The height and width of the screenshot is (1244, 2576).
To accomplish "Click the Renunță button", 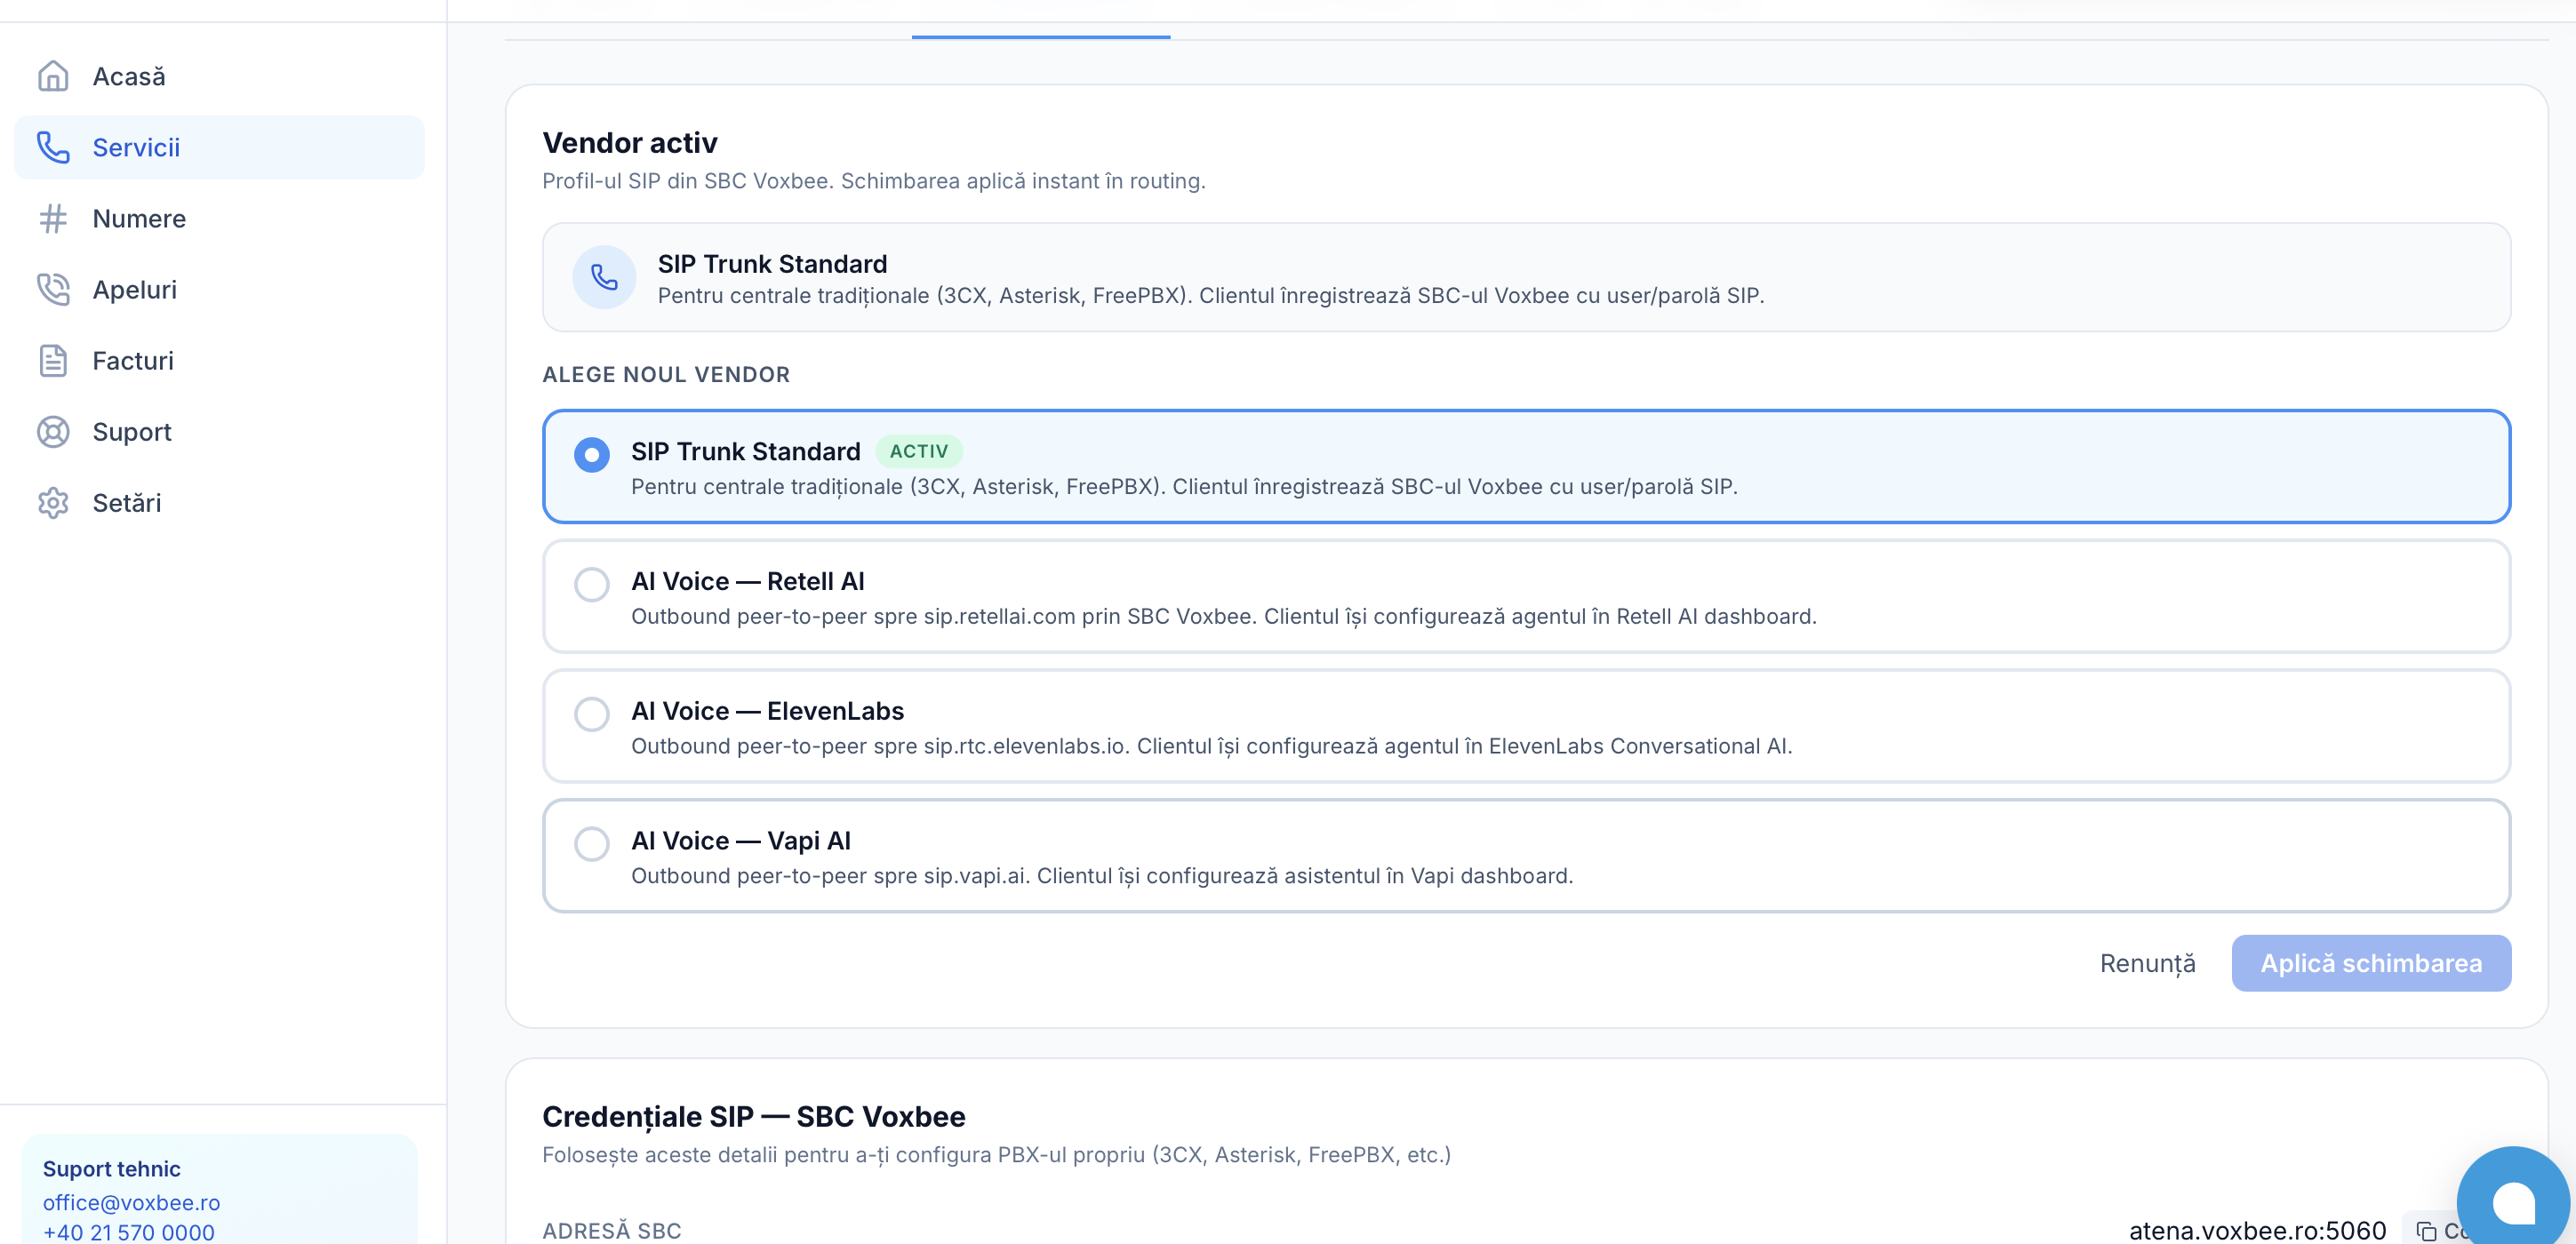I will tap(2147, 963).
